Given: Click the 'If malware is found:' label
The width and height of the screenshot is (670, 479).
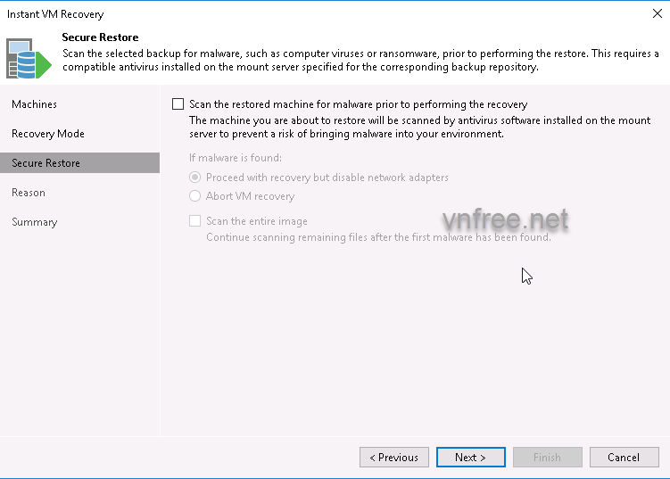Looking at the screenshot, I should click(236, 159).
